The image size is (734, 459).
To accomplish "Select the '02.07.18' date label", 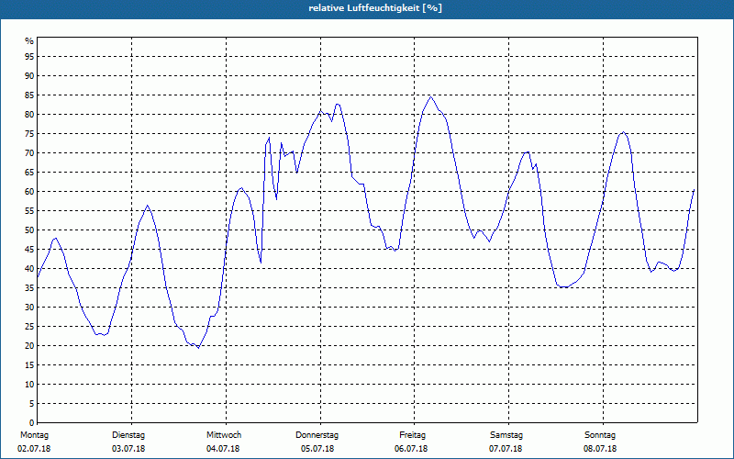I will pos(34,449).
